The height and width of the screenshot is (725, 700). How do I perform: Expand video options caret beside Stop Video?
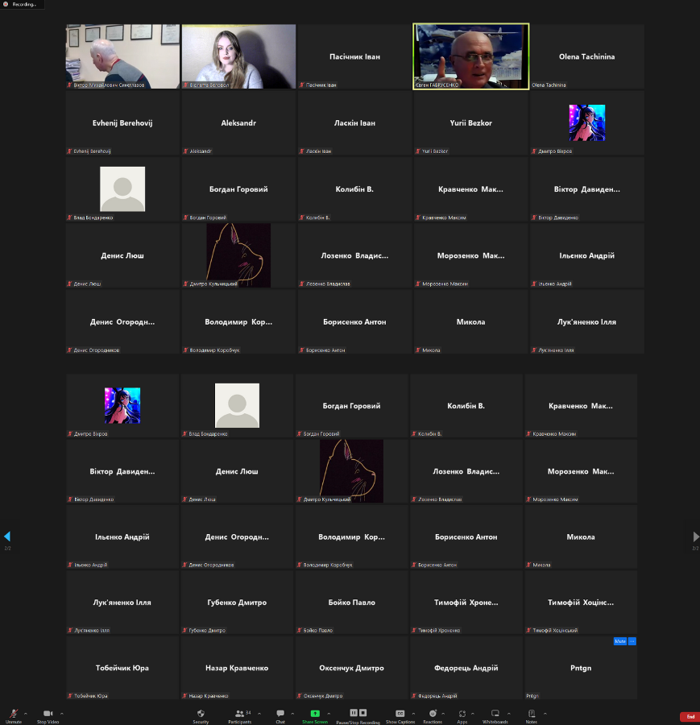pos(61,714)
